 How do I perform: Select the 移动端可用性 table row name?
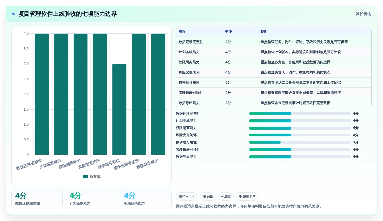[x=189, y=82]
